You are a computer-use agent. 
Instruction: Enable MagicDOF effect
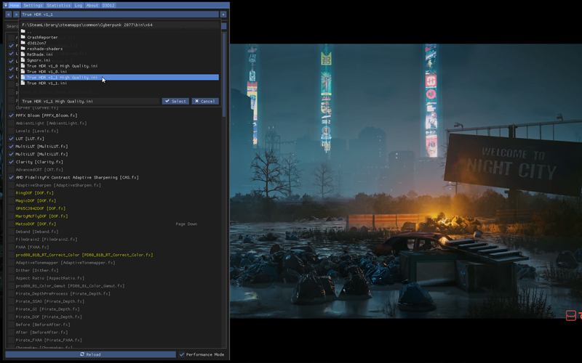[x=11, y=201]
